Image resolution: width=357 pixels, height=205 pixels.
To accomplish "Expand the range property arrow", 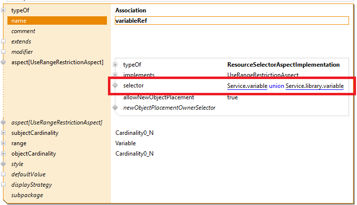I will [3, 143].
